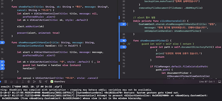
Task: Click line number 42 in left gutter
Action: pyautogui.click(x=2, y=78)
